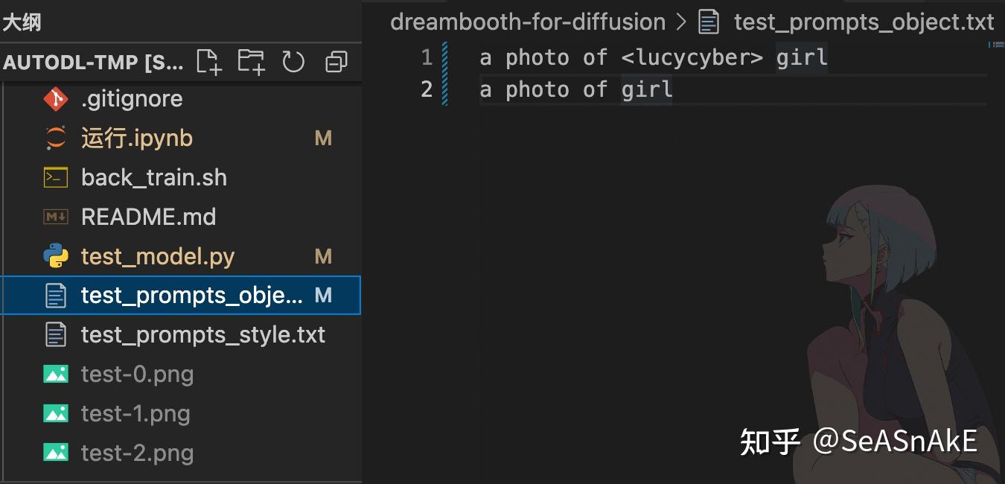Click the shell script icon beside back_train.sh
The width and height of the screenshot is (1005, 484).
pyautogui.click(x=56, y=177)
